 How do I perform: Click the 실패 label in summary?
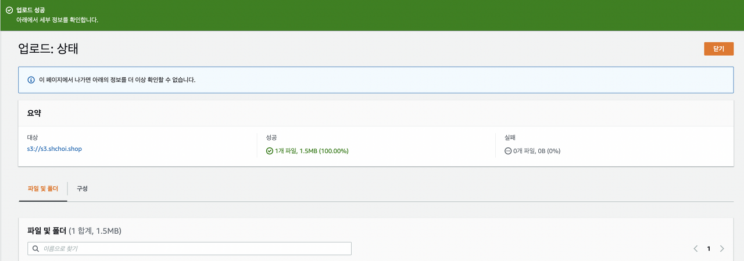click(510, 137)
